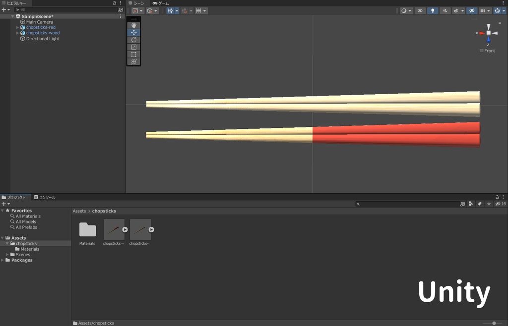Click the save search star icon
508x326 pixels.
coord(489,204)
